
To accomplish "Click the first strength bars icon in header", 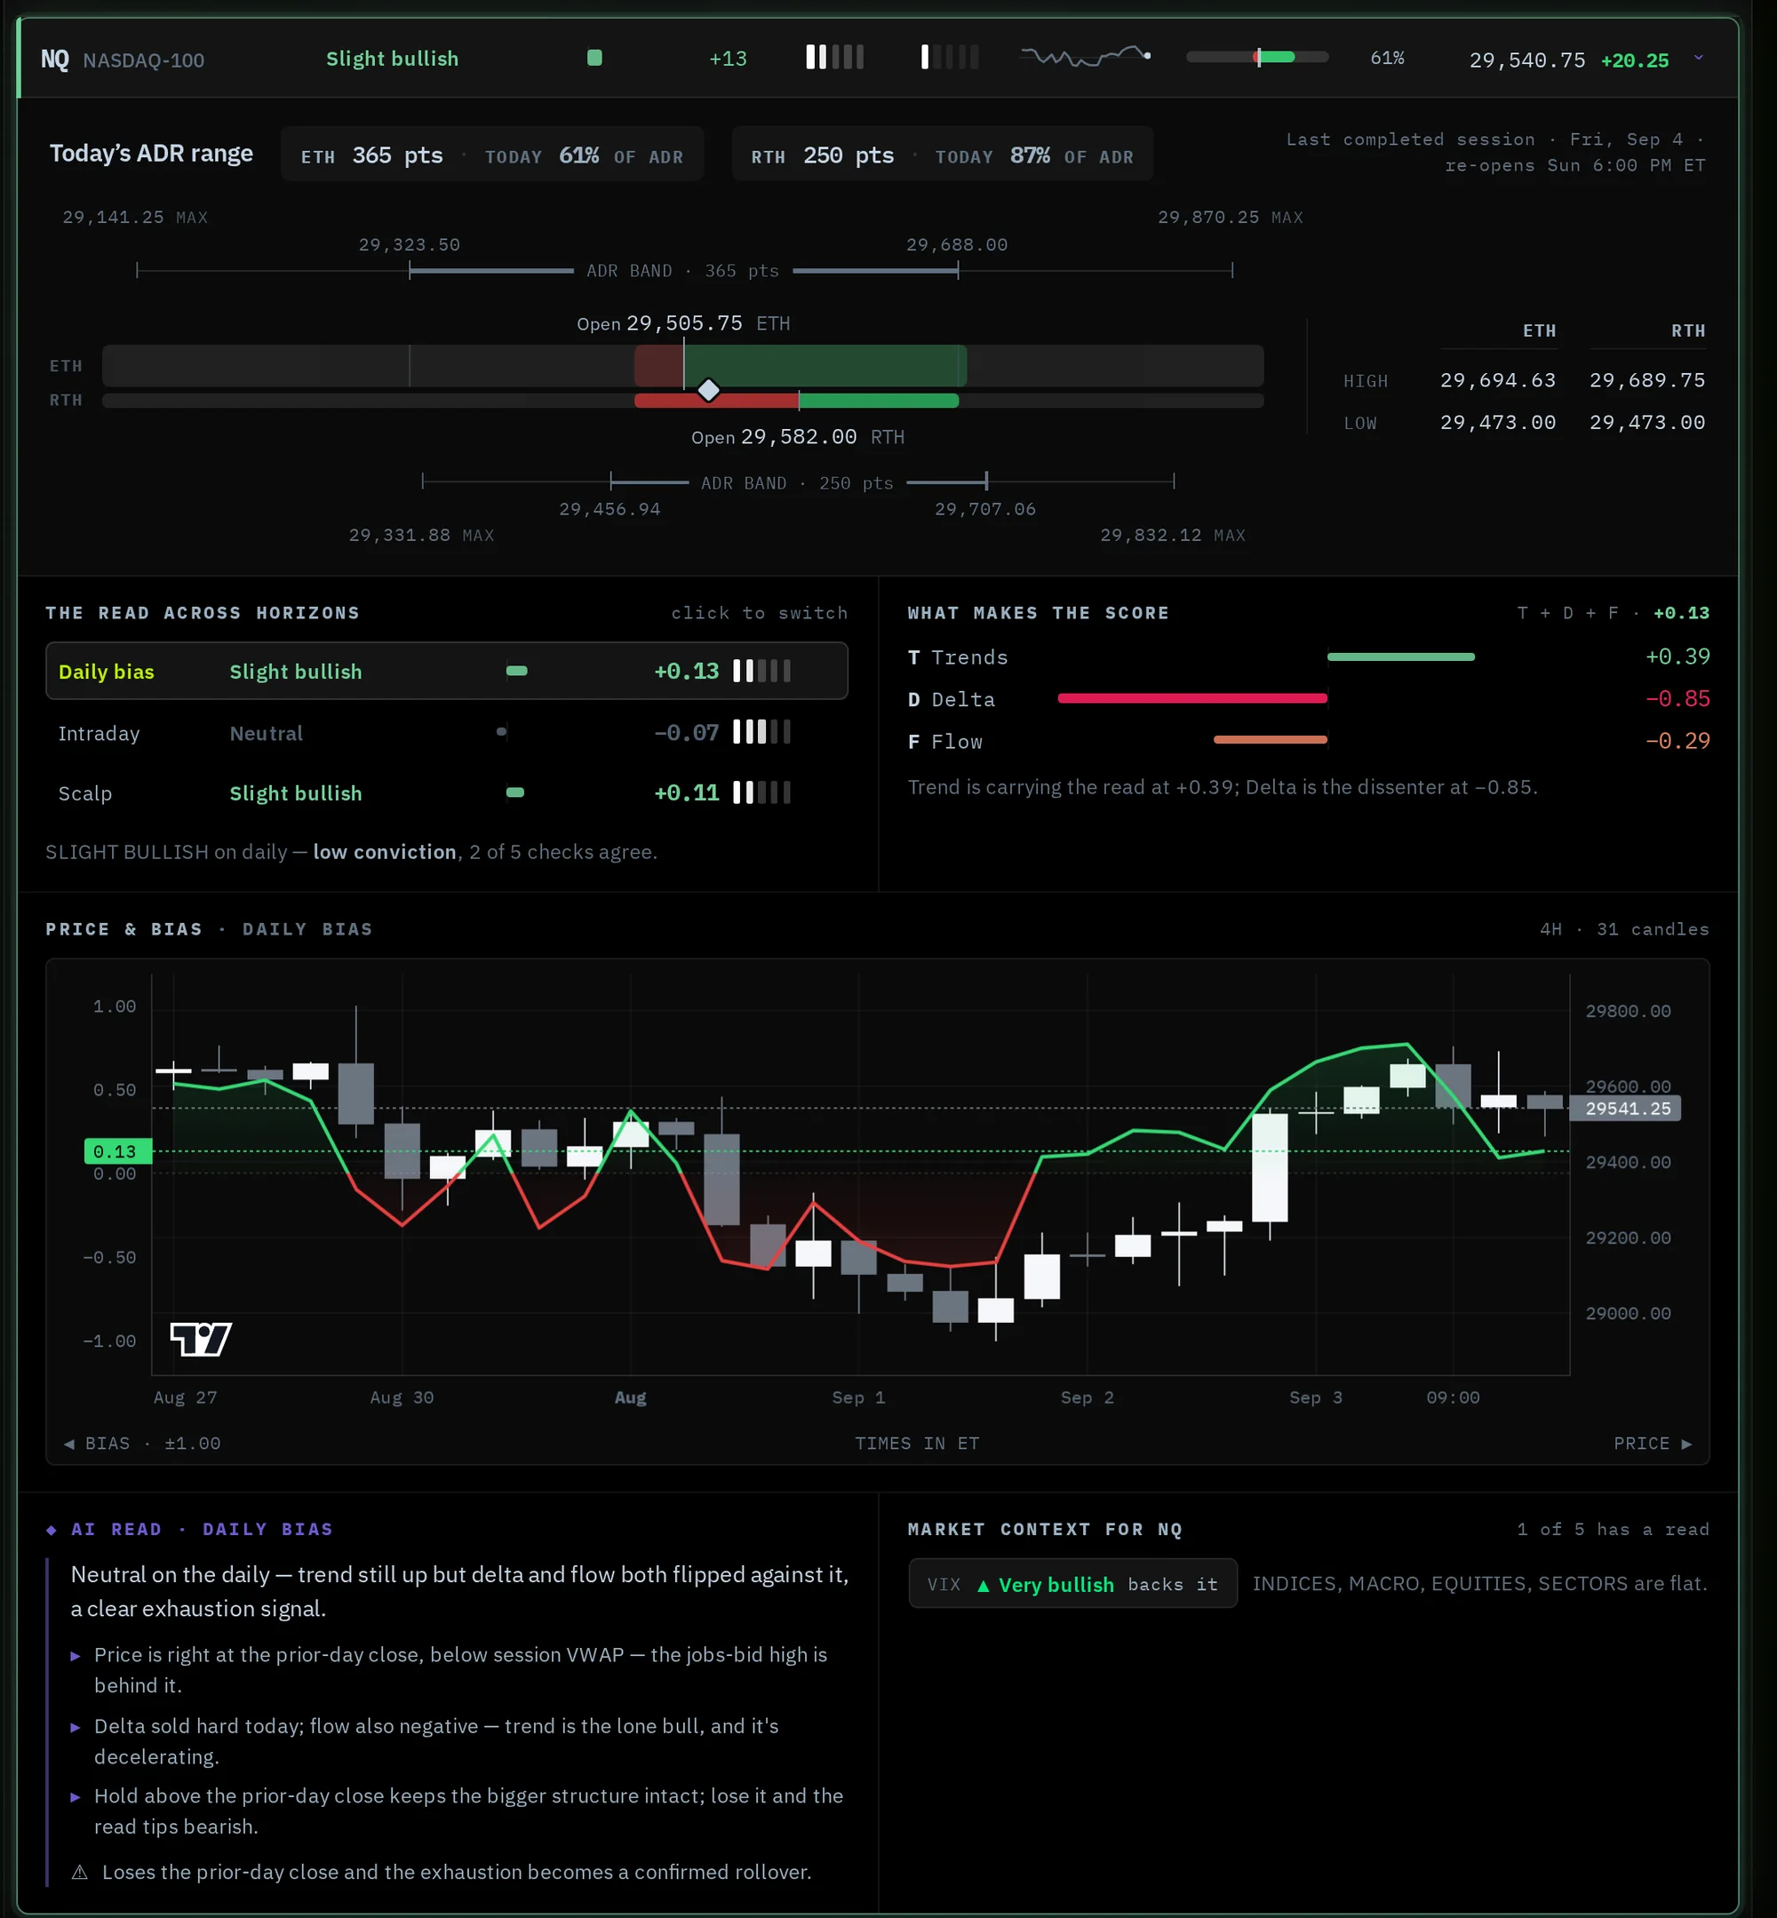I will (834, 57).
